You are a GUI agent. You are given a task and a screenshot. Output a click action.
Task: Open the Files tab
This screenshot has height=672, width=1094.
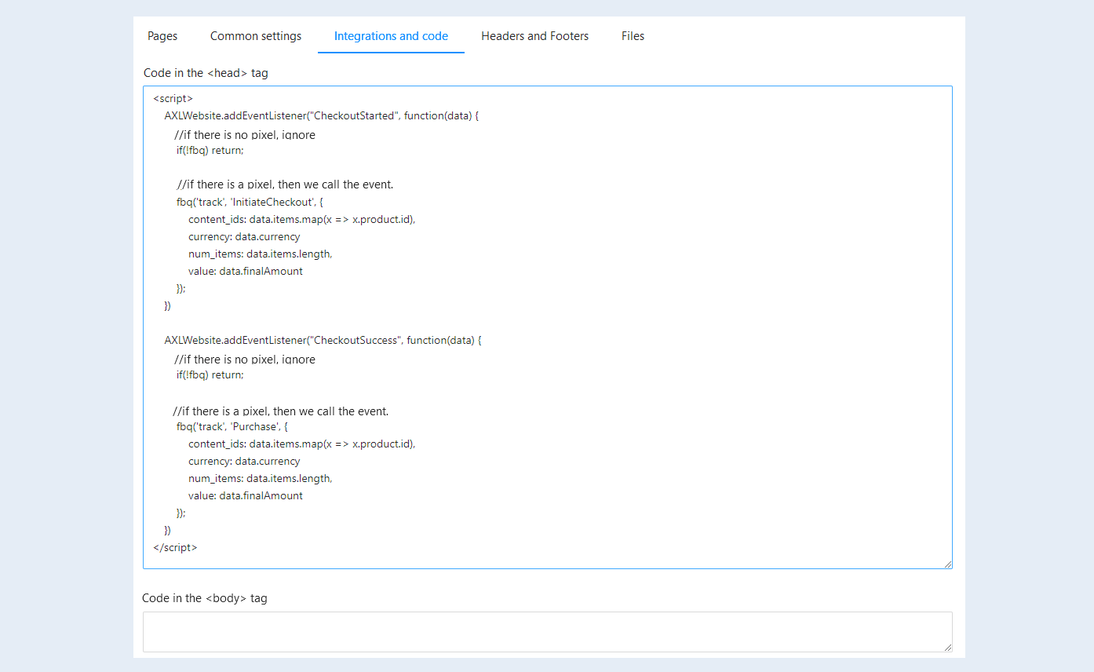[633, 36]
